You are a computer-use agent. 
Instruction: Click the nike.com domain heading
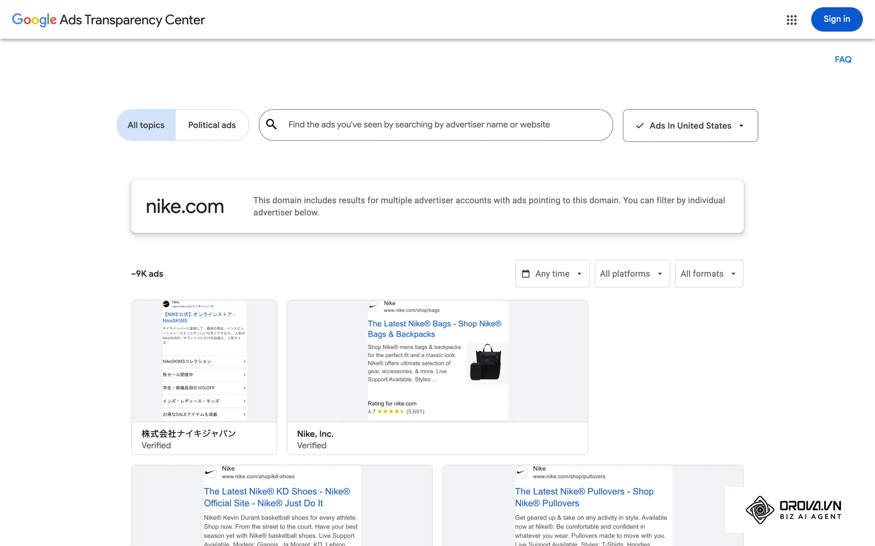click(x=185, y=206)
